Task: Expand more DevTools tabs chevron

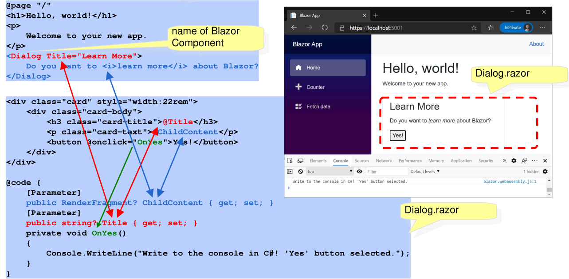Action: click(x=504, y=161)
